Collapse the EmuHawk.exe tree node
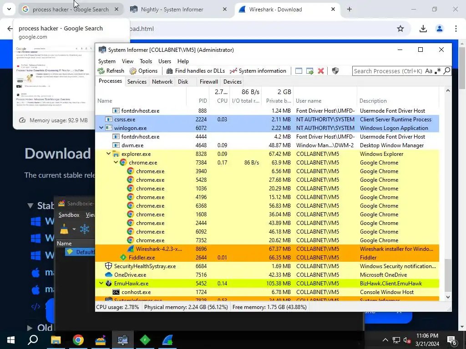 [101, 283]
